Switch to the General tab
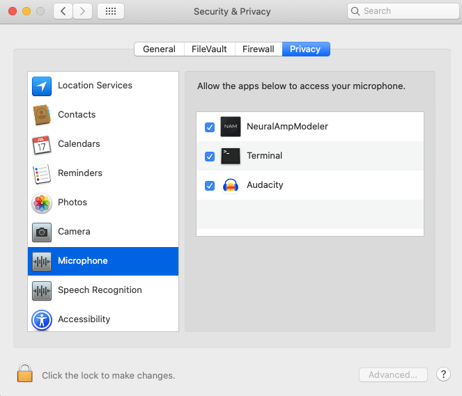 click(x=159, y=49)
